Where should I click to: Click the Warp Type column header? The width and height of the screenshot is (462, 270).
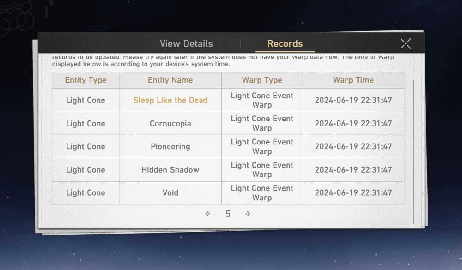(262, 80)
